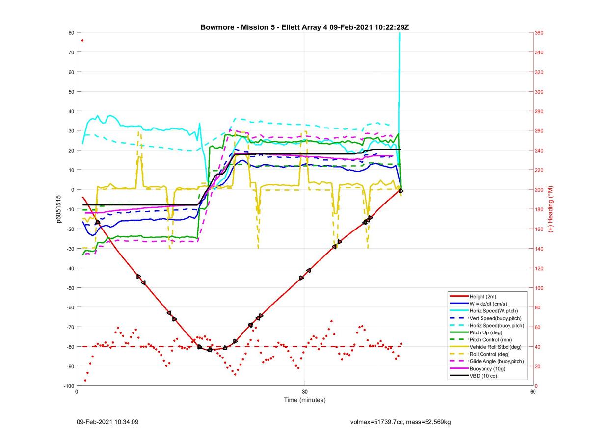Click the red Height line sample in legend

coord(458,297)
